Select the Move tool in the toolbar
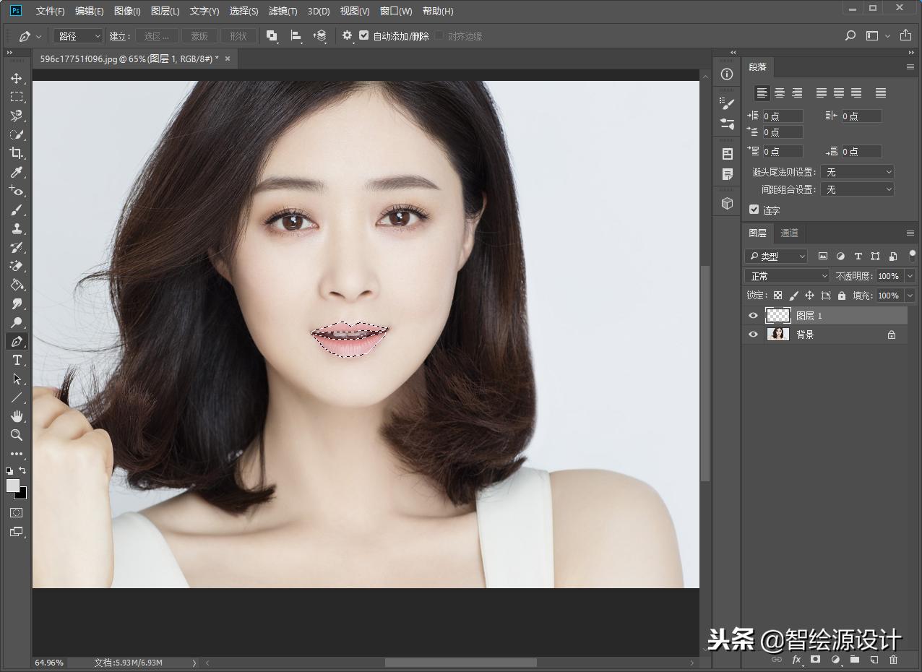 pos(17,79)
